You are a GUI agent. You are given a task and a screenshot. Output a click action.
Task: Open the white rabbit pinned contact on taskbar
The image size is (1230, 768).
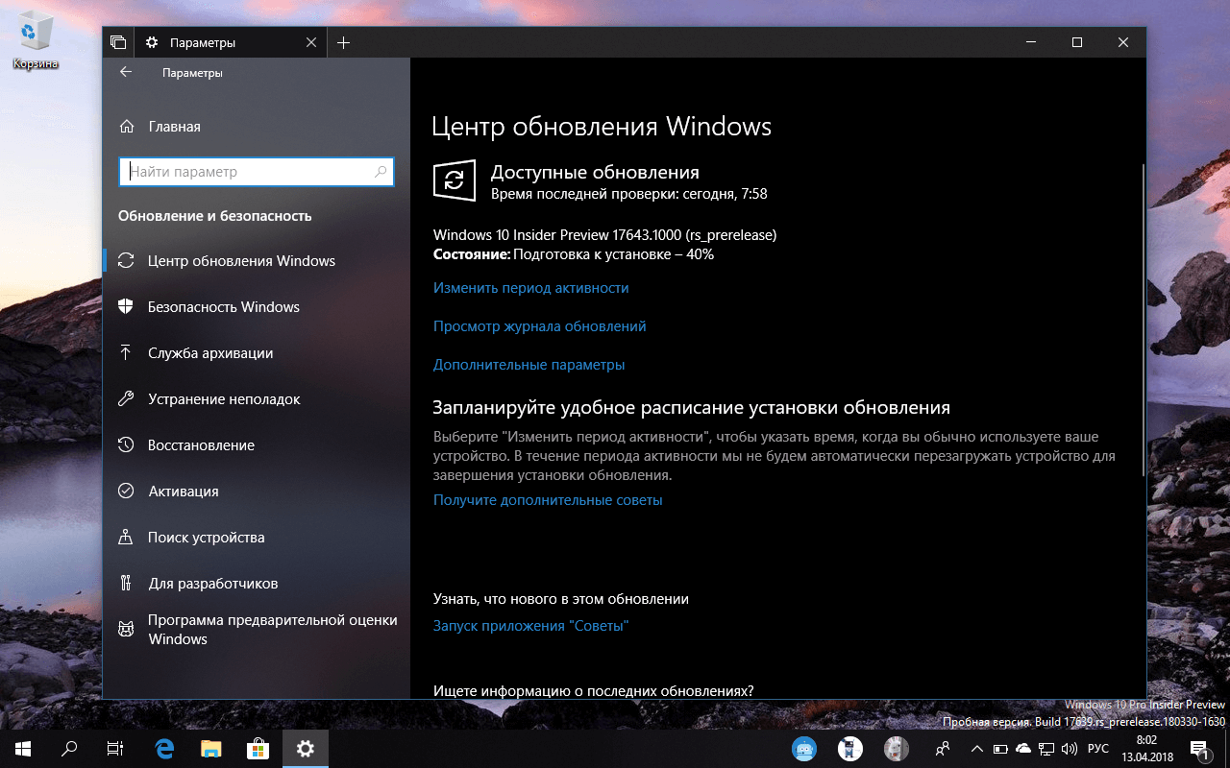pyautogui.click(x=897, y=749)
